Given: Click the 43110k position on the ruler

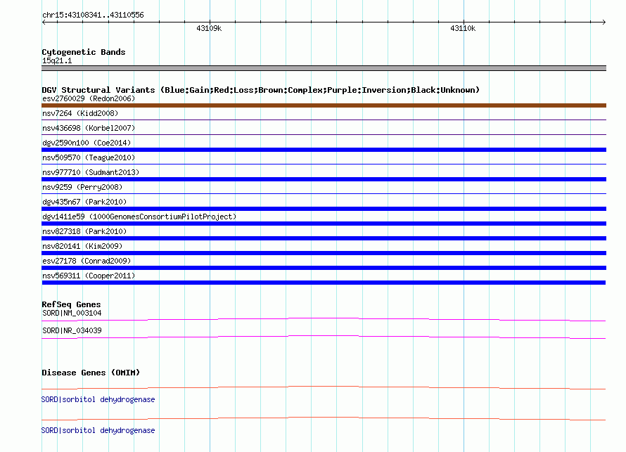Looking at the screenshot, I should pyautogui.click(x=463, y=29).
